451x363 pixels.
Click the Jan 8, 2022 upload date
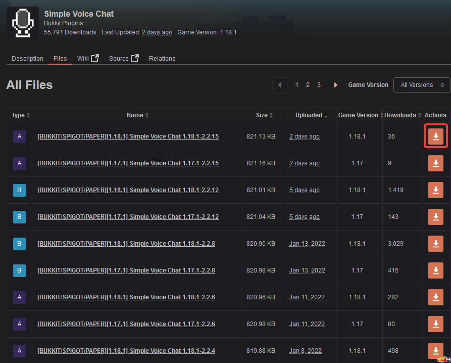[x=306, y=351]
